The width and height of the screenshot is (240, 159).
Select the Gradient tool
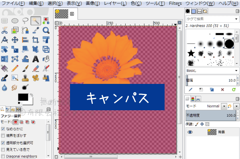pyautogui.click(x=4, y=68)
